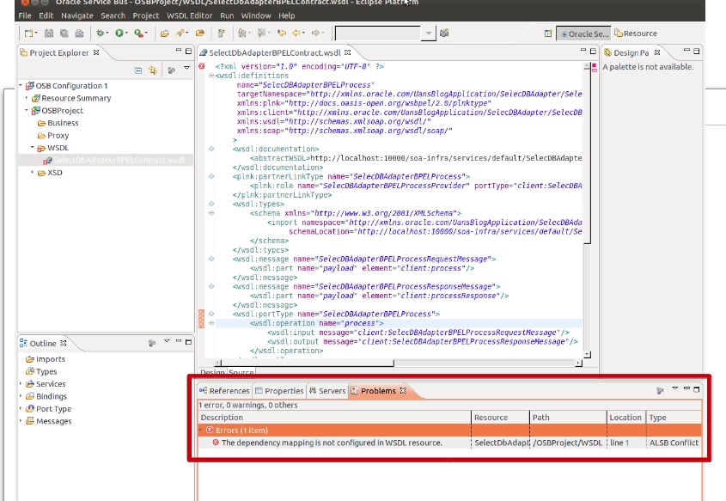The height and width of the screenshot is (501, 726).
Task: Click the Debug bug icon in the toolbar
Action: pyautogui.click(x=101, y=34)
